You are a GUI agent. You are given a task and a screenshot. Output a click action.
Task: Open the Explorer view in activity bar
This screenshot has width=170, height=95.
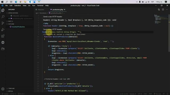[3, 10]
